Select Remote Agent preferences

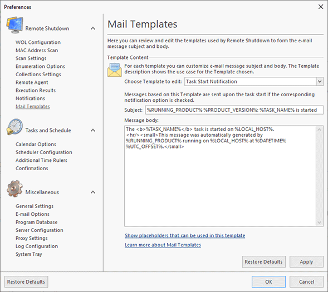pos(32,82)
